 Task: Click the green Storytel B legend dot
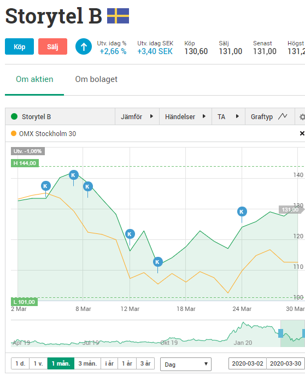[x=14, y=116]
